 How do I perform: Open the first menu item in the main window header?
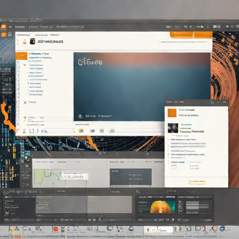23,35
